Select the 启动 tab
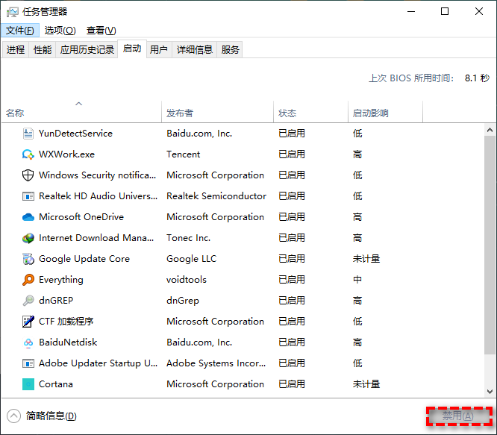This screenshot has height=435, width=497. [x=132, y=48]
